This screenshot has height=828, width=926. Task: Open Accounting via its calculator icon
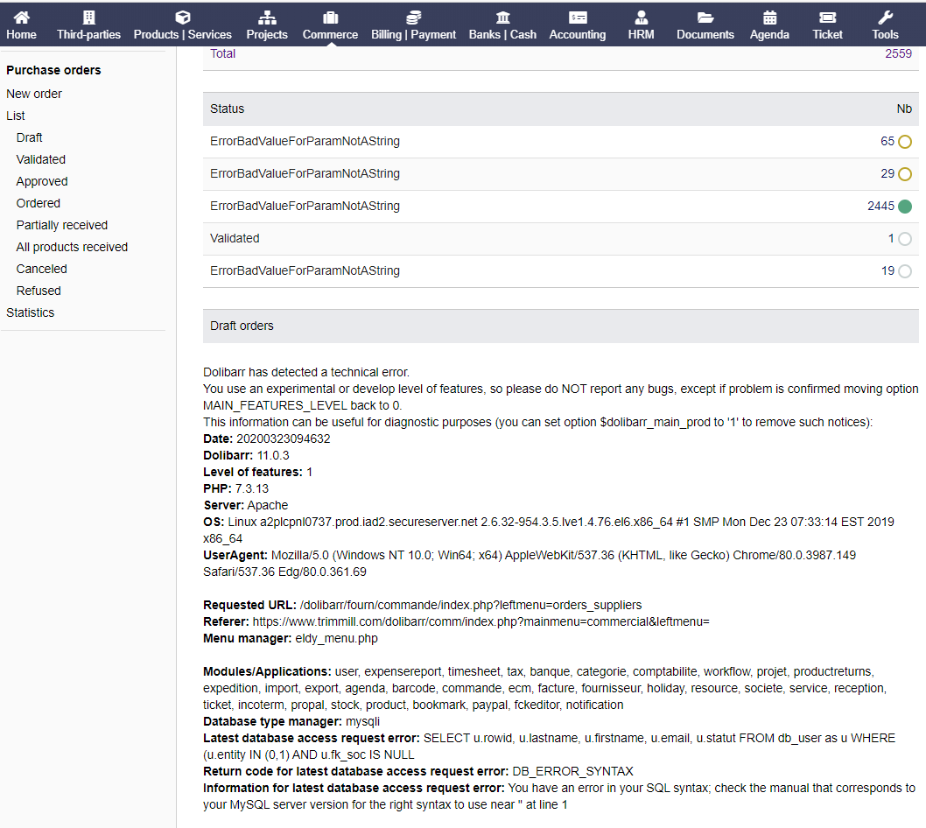pyautogui.click(x=577, y=18)
